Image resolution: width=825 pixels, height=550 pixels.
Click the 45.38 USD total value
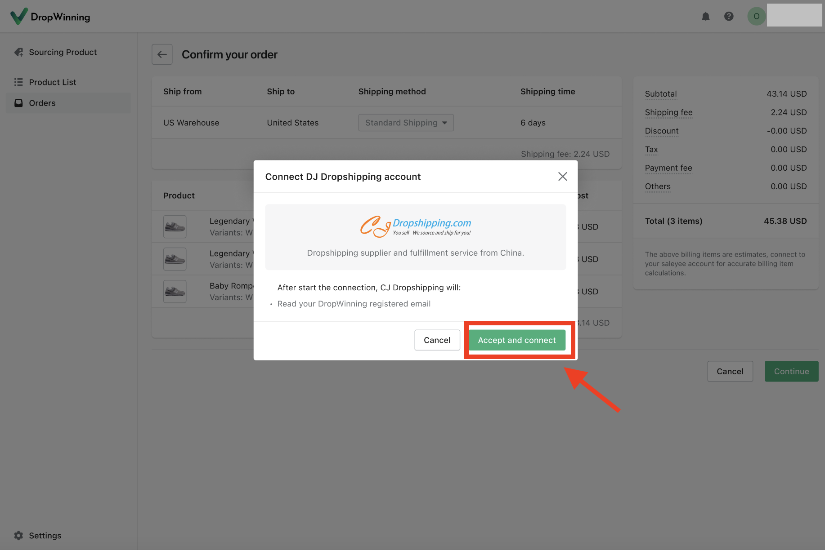pyautogui.click(x=785, y=221)
